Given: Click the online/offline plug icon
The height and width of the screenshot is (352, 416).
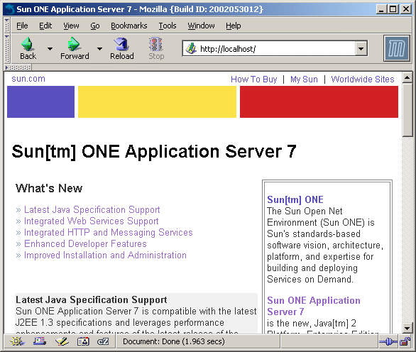Looking at the screenshot, I should coord(388,341).
